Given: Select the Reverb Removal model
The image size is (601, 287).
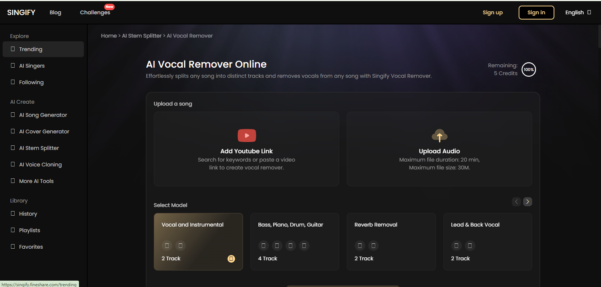Looking at the screenshot, I should click(x=391, y=242).
